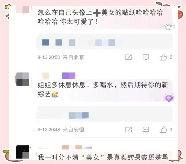Share the comment from 安徽
Image resolution: width=186 pixels, height=164 pixels.
(129, 130)
